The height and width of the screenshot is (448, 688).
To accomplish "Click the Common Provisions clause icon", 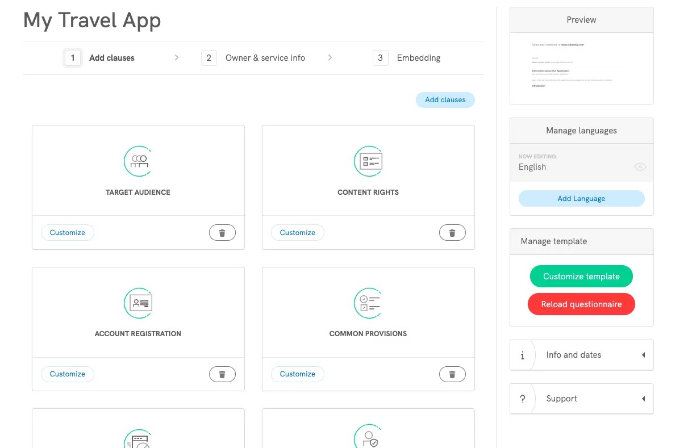I will coord(368,303).
